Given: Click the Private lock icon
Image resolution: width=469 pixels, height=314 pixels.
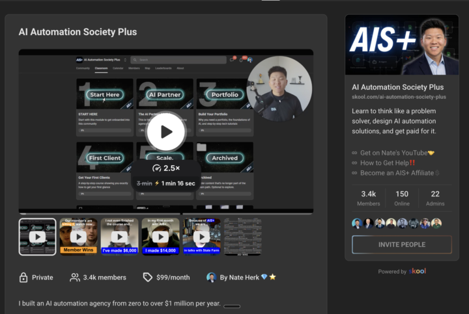Looking at the screenshot, I should 23,278.
